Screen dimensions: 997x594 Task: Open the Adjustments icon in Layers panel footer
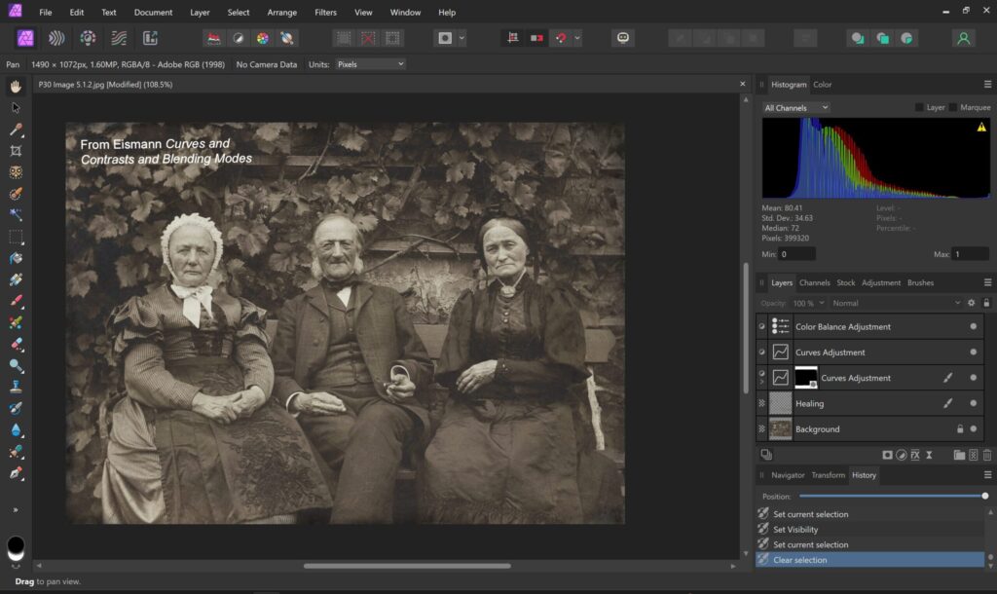coord(902,455)
